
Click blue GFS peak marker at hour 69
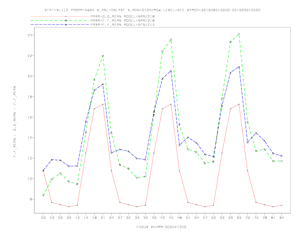pyautogui.click(x=239, y=67)
